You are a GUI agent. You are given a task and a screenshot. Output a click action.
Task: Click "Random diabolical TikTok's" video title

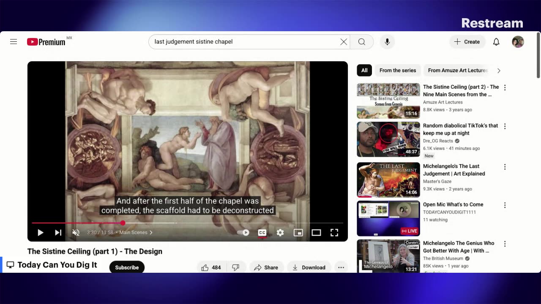point(461,130)
